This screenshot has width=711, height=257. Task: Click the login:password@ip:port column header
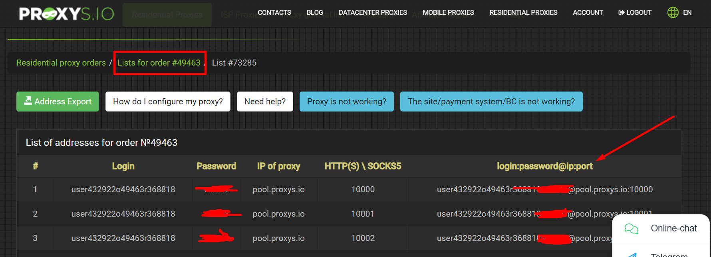(545, 166)
